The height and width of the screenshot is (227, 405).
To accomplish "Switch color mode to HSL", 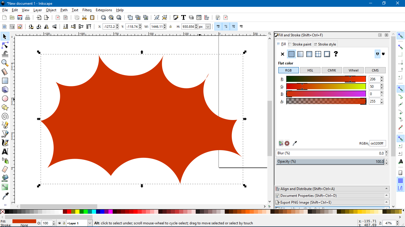I will tap(310, 70).
